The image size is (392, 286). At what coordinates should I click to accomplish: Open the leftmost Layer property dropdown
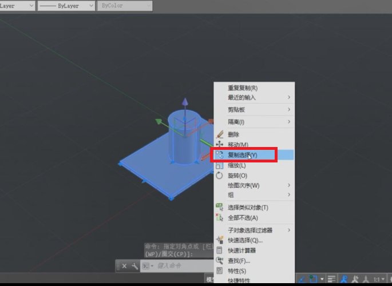[17, 6]
